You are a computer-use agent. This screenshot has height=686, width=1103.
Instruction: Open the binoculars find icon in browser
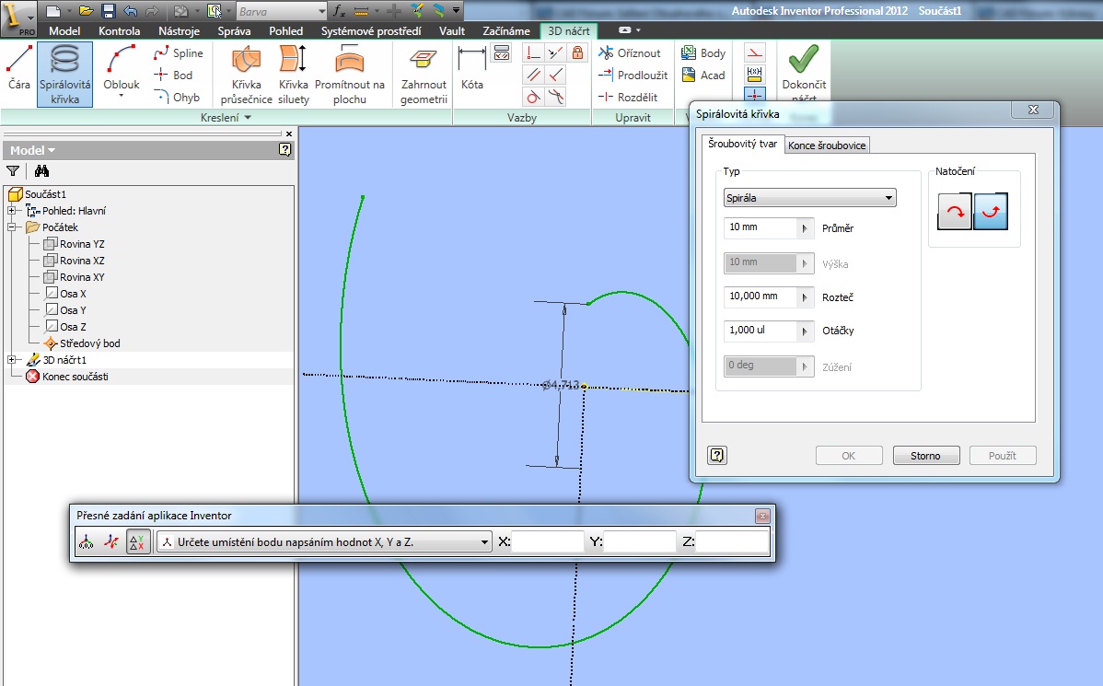(x=41, y=171)
